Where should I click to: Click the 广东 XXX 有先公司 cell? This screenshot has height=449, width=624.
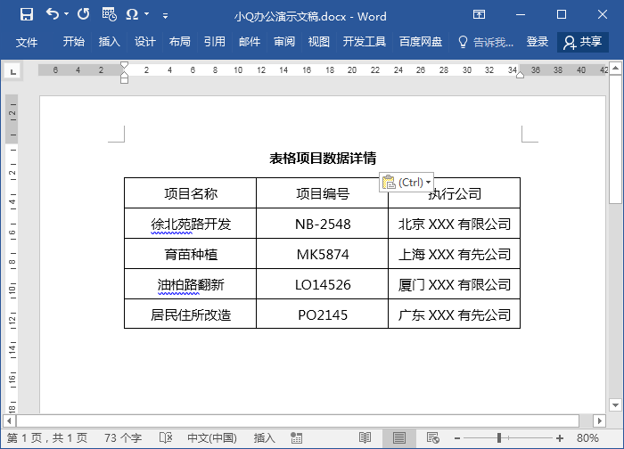click(x=454, y=314)
